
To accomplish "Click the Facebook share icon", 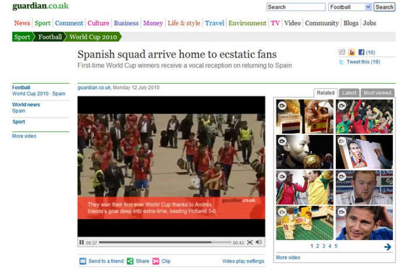I will pyautogui.click(x=361, y=52).
